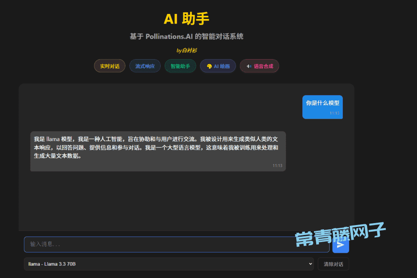Click the 11:13 timestamp on the user message
The height and width of the screenshot is (278, 417).
coord(334,113)
